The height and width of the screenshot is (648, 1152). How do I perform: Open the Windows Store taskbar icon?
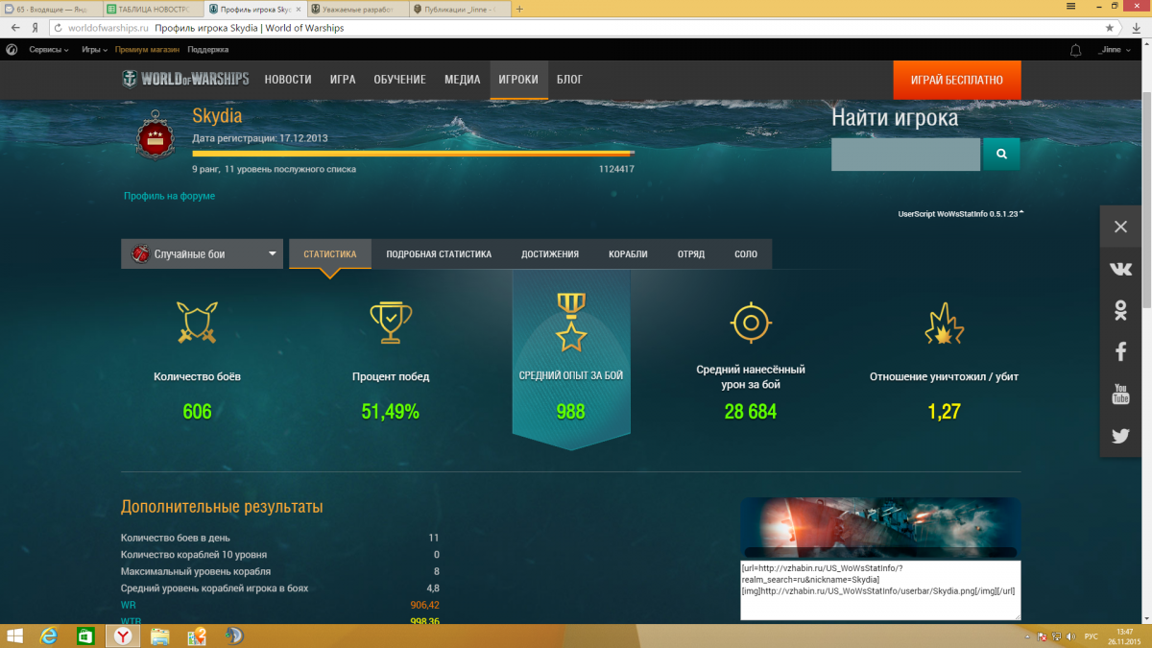coord(85,636)
